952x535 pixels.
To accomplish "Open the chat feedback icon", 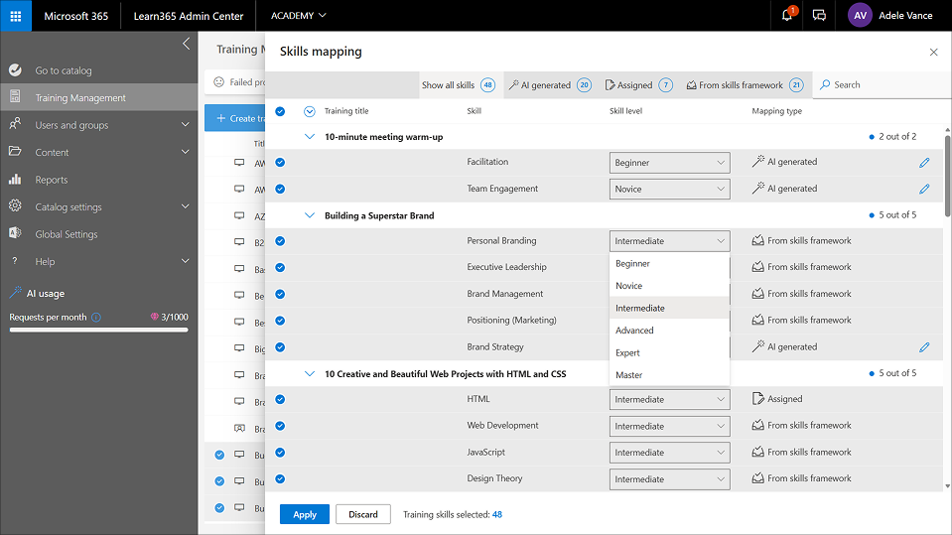I will pyautogui.click(x=819, y=16).
